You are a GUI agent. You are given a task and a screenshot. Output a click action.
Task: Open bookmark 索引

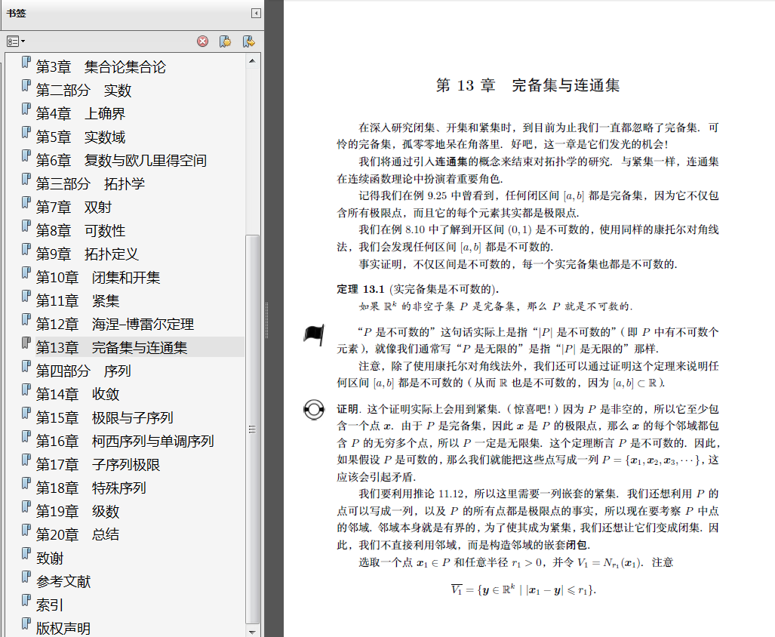pos(50,605)
